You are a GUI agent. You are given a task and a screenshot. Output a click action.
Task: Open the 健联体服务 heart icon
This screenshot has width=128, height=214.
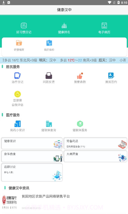[x=80, y=124]
